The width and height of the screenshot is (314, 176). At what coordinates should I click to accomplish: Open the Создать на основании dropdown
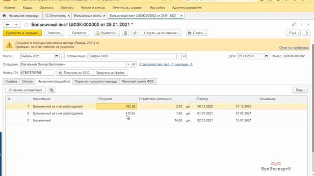(161, 33)
